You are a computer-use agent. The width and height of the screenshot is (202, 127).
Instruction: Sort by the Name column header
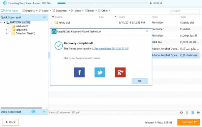click(59, 17)
